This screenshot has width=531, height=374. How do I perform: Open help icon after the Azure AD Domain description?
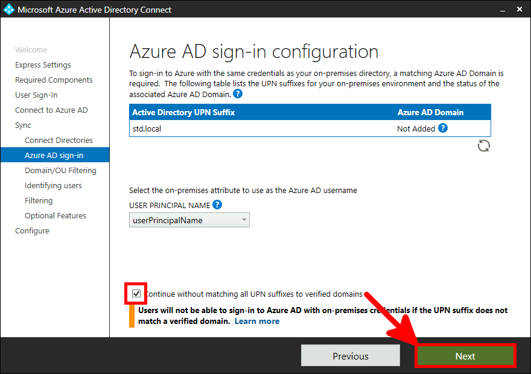(238, 93)
